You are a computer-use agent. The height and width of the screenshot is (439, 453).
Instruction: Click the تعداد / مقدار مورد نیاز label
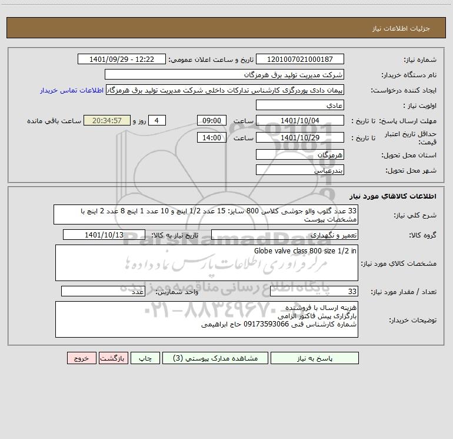point(404,292)
